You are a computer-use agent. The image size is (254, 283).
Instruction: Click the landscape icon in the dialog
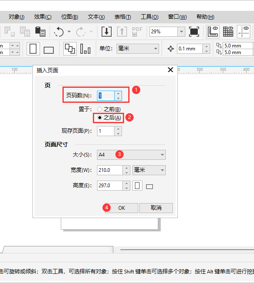pyautogui.click(x=149, y=186)
